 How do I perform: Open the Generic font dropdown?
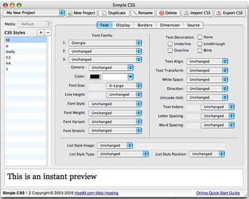(111, 67)
